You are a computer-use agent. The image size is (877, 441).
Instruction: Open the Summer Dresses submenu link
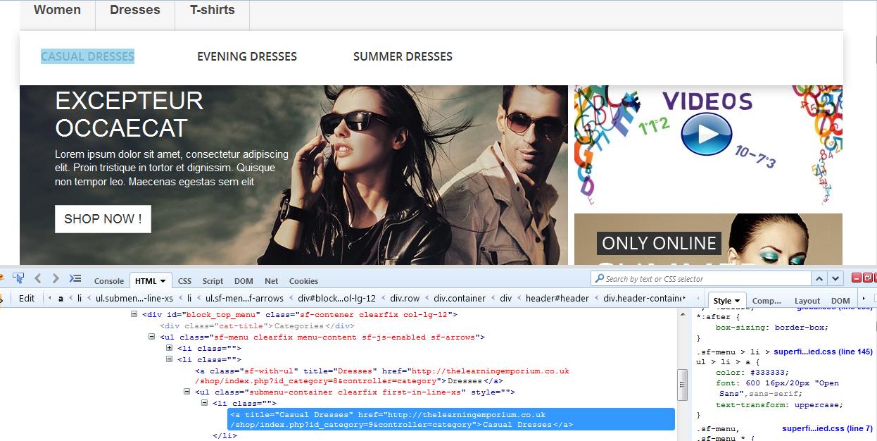point(403,56)
